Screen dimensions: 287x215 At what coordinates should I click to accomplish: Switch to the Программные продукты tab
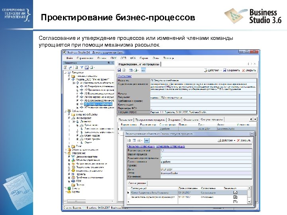pos(150,120)
